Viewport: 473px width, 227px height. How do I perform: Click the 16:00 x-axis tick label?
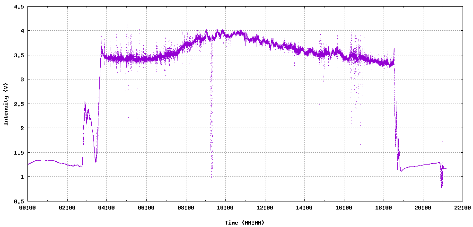(344, 208)
